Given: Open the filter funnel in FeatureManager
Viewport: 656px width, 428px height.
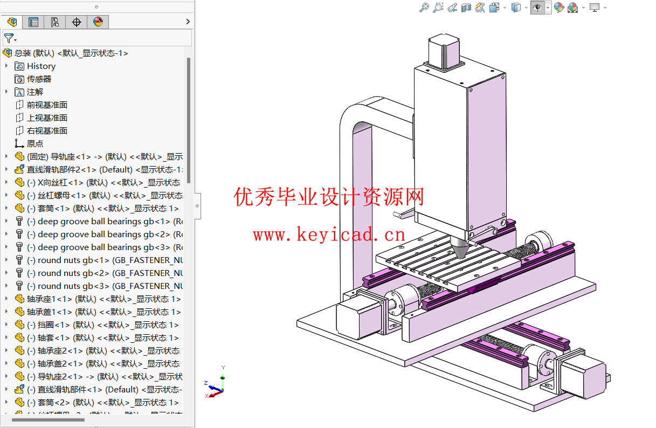Looking at the screenshot, I should pyautogui.click(x=9, y=37).
